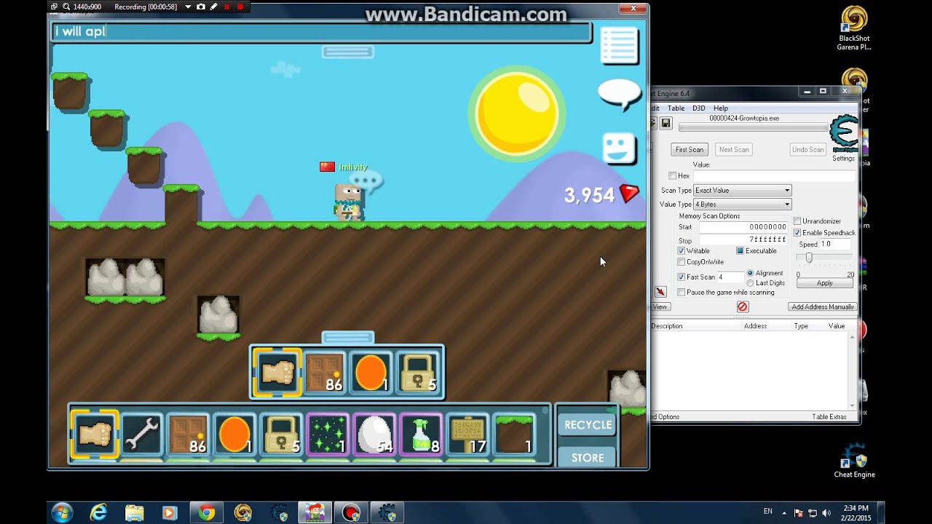
Task: Toggle the Writable checkbox
Action: 682,251
